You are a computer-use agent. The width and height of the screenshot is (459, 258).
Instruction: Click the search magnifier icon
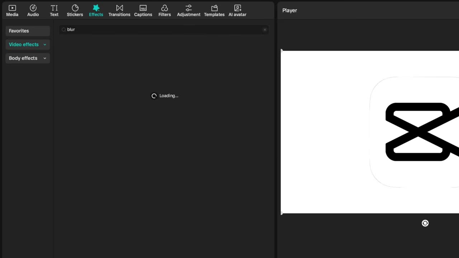63,29
